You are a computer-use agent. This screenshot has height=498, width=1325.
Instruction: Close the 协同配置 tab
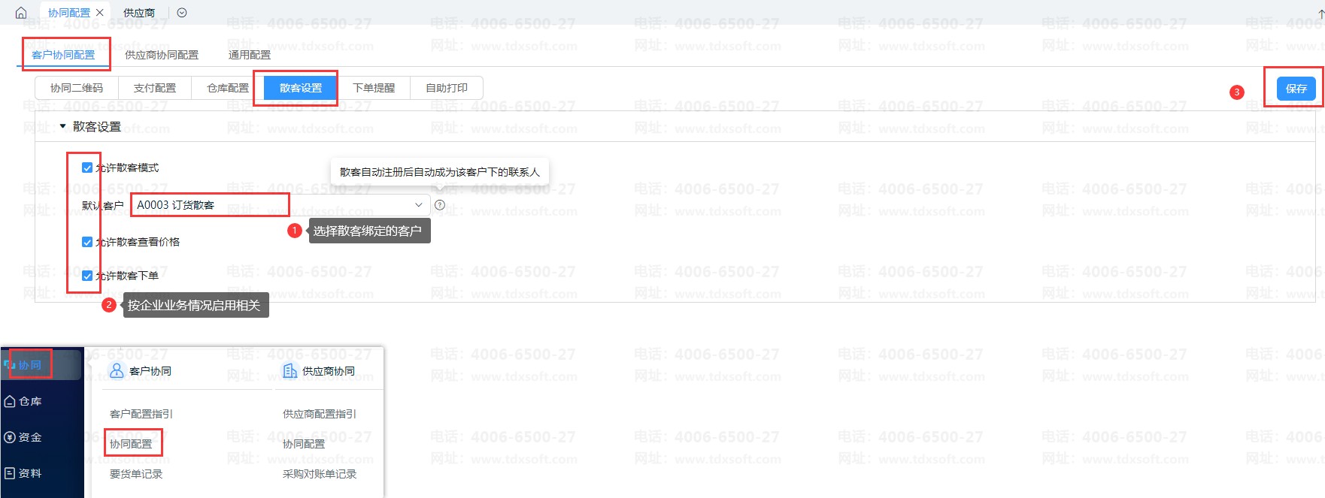pyautogui.click(x=100, y=13)
